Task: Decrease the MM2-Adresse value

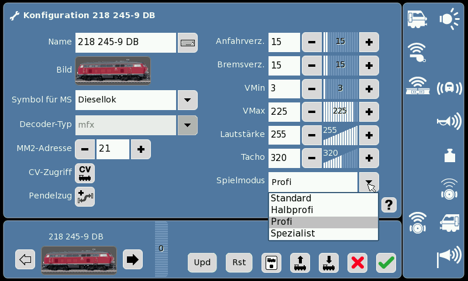Action: pos(85,149)
